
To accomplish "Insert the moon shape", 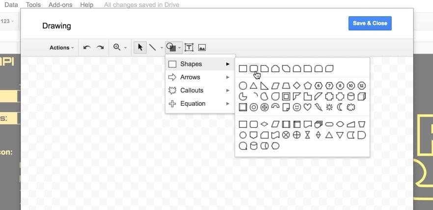I will pyautogui.click(x=340, y=107).
